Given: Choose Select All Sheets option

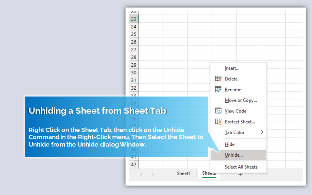Looking at the screenshot, I should tap(241, 167).
